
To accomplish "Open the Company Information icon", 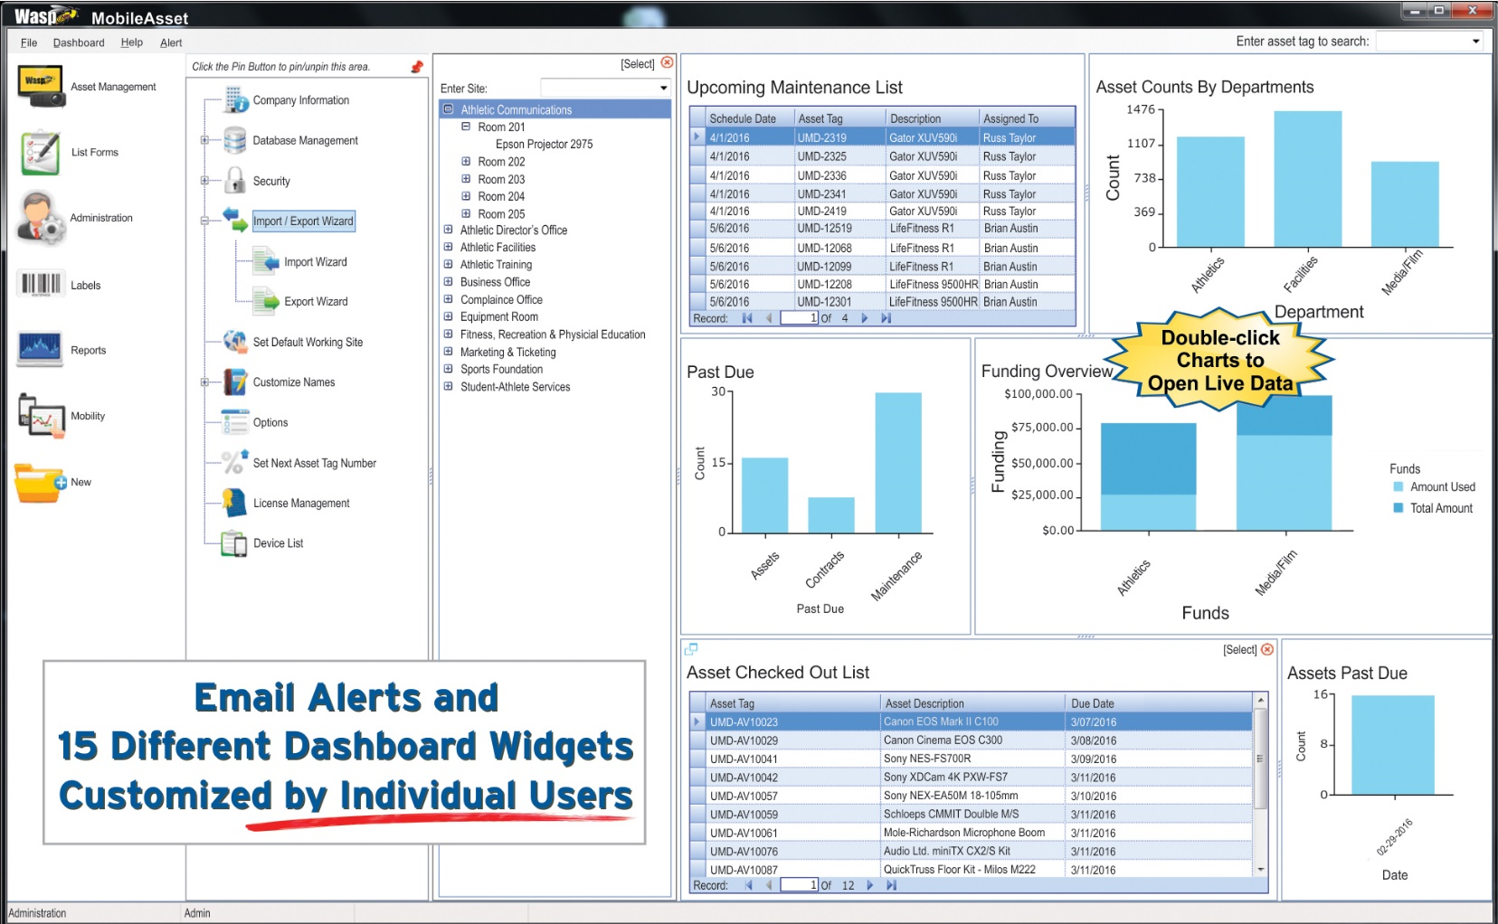I will point(236,99).
